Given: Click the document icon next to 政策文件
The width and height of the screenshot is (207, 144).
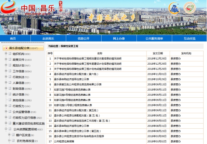Looking at the screenshot, I should [x=10, y=60].
